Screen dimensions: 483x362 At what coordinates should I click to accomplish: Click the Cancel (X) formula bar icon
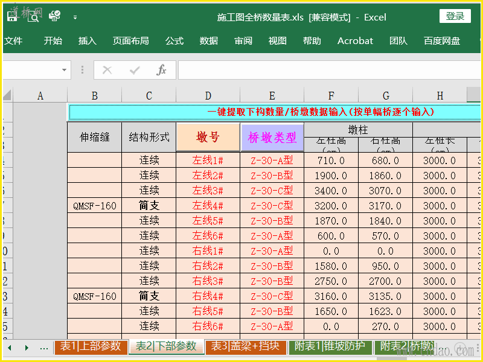click(x=107, y=70)
